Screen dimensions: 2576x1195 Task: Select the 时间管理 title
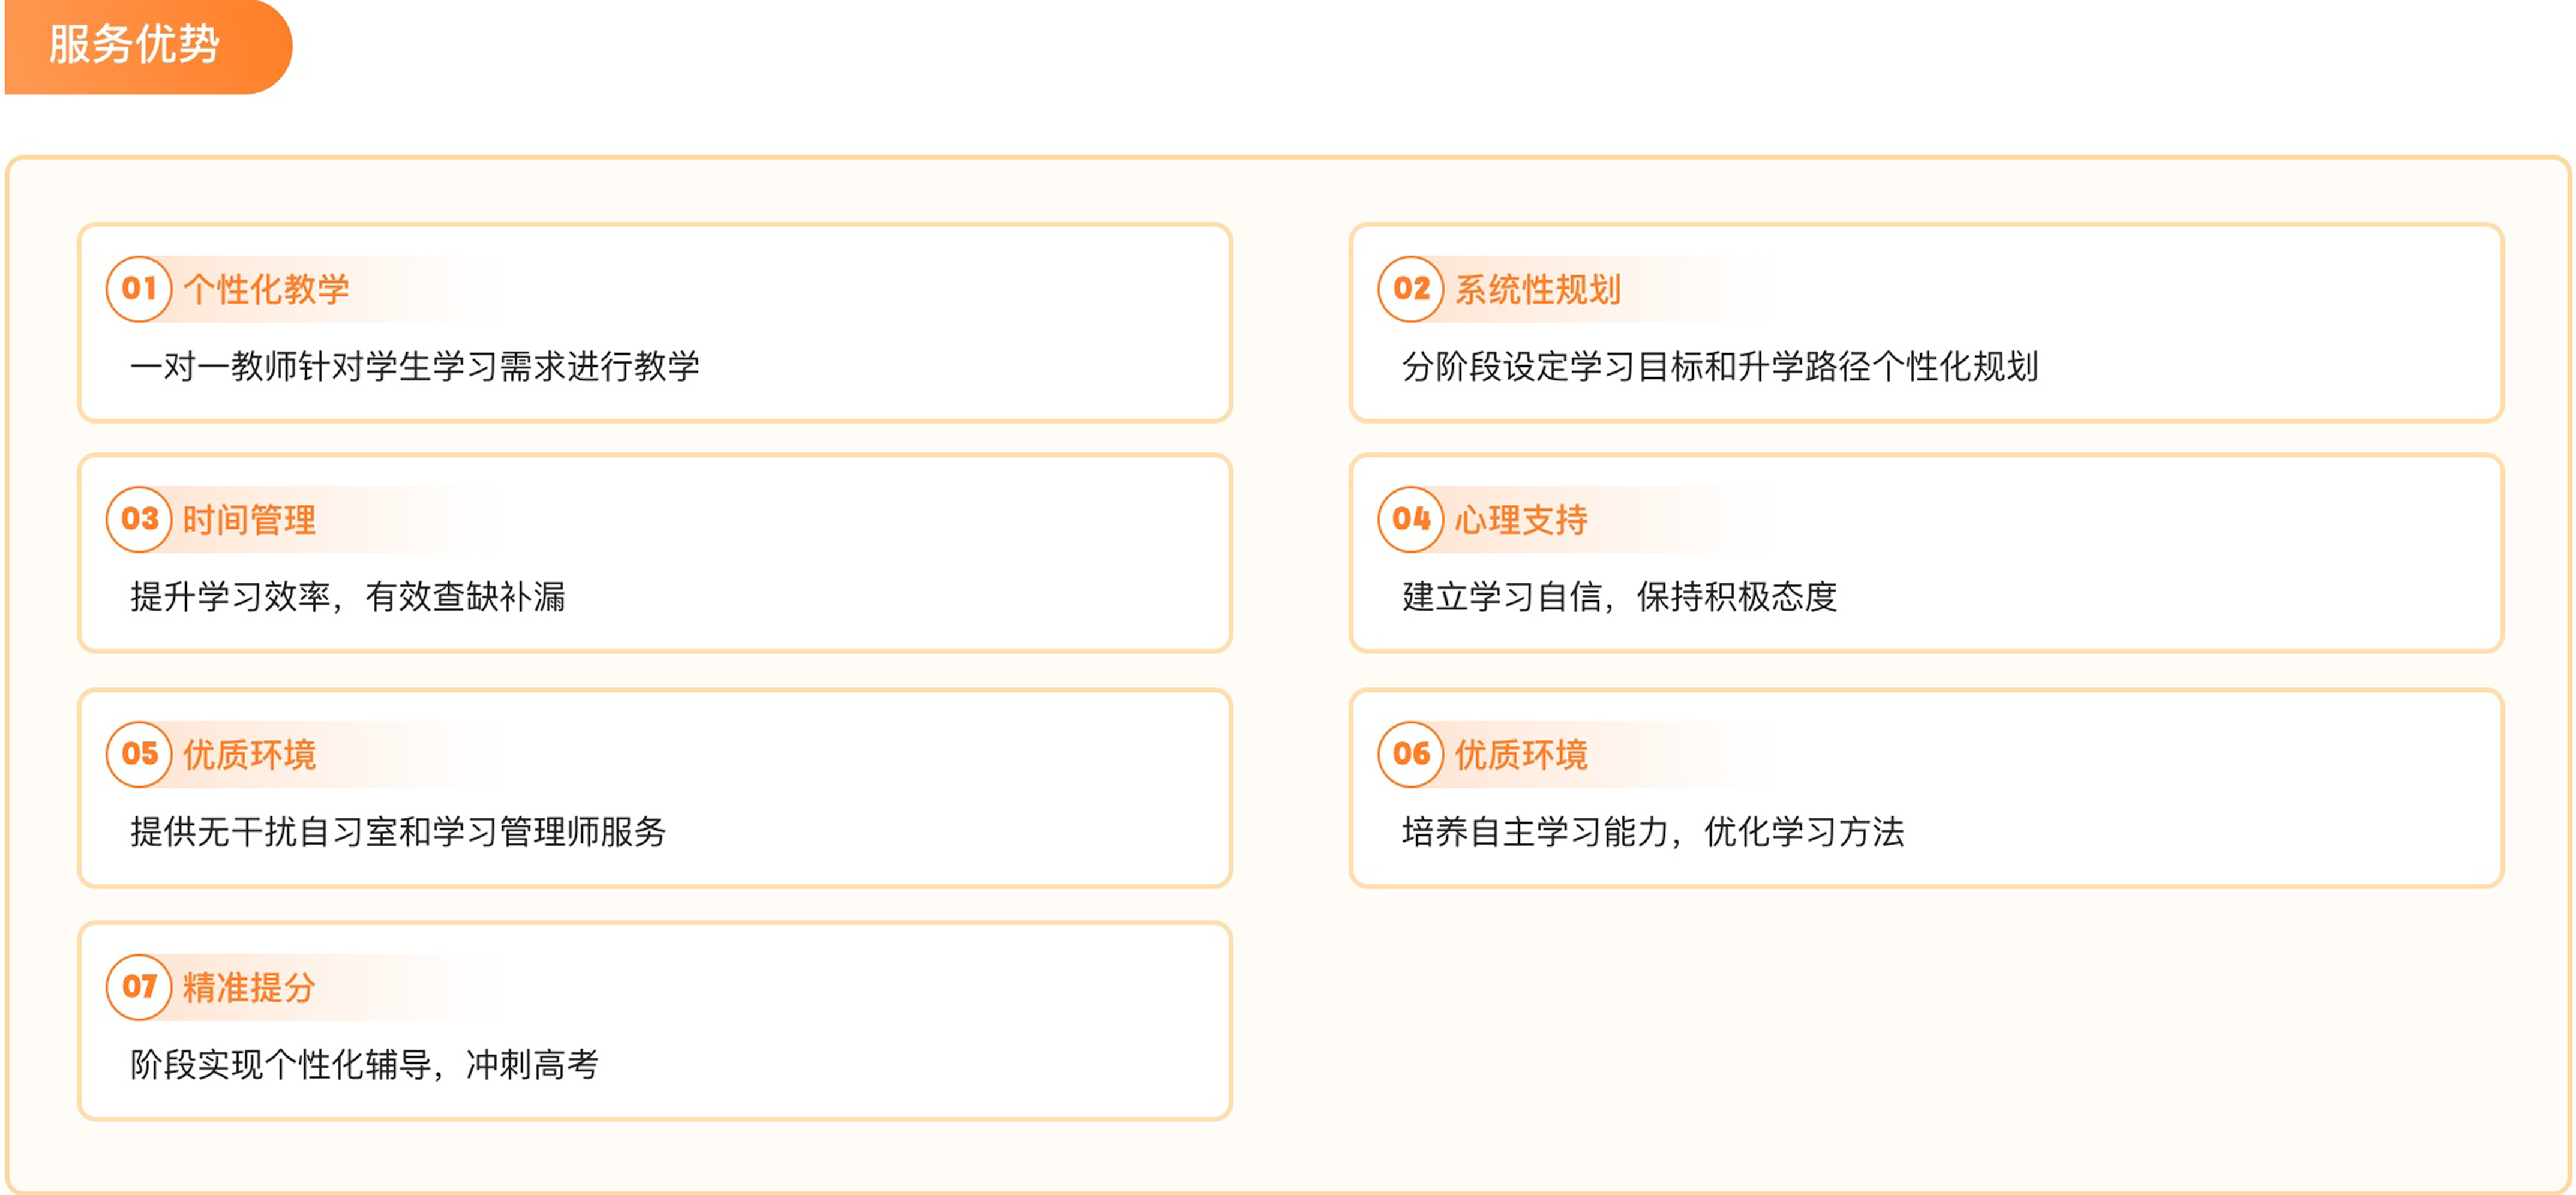[x=249, y=520]
